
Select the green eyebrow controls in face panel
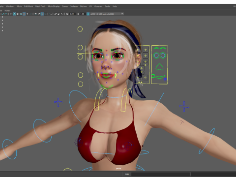[160, 48]
